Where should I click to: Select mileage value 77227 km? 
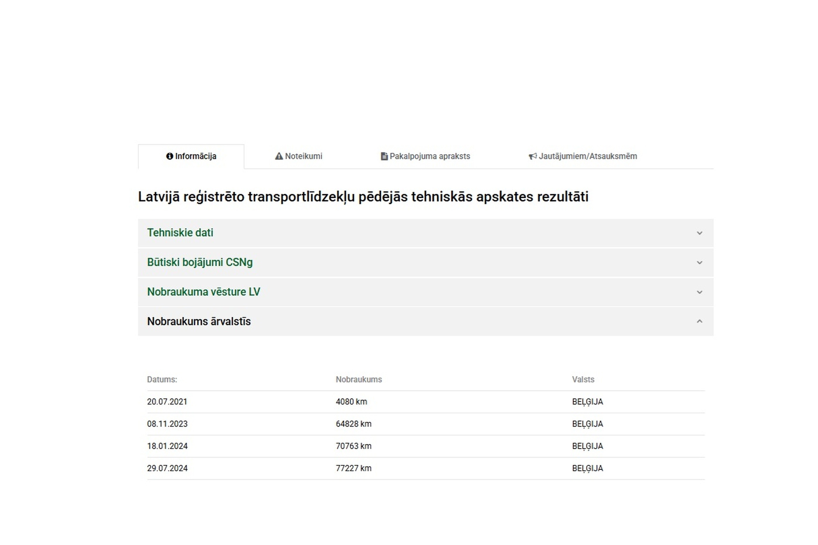(x=354, y=469)
